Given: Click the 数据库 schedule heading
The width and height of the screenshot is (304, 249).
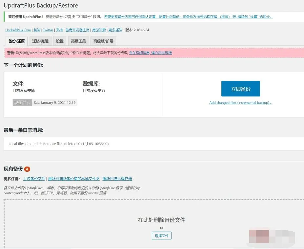Looking at the screenshot, I should coord(91,84).
